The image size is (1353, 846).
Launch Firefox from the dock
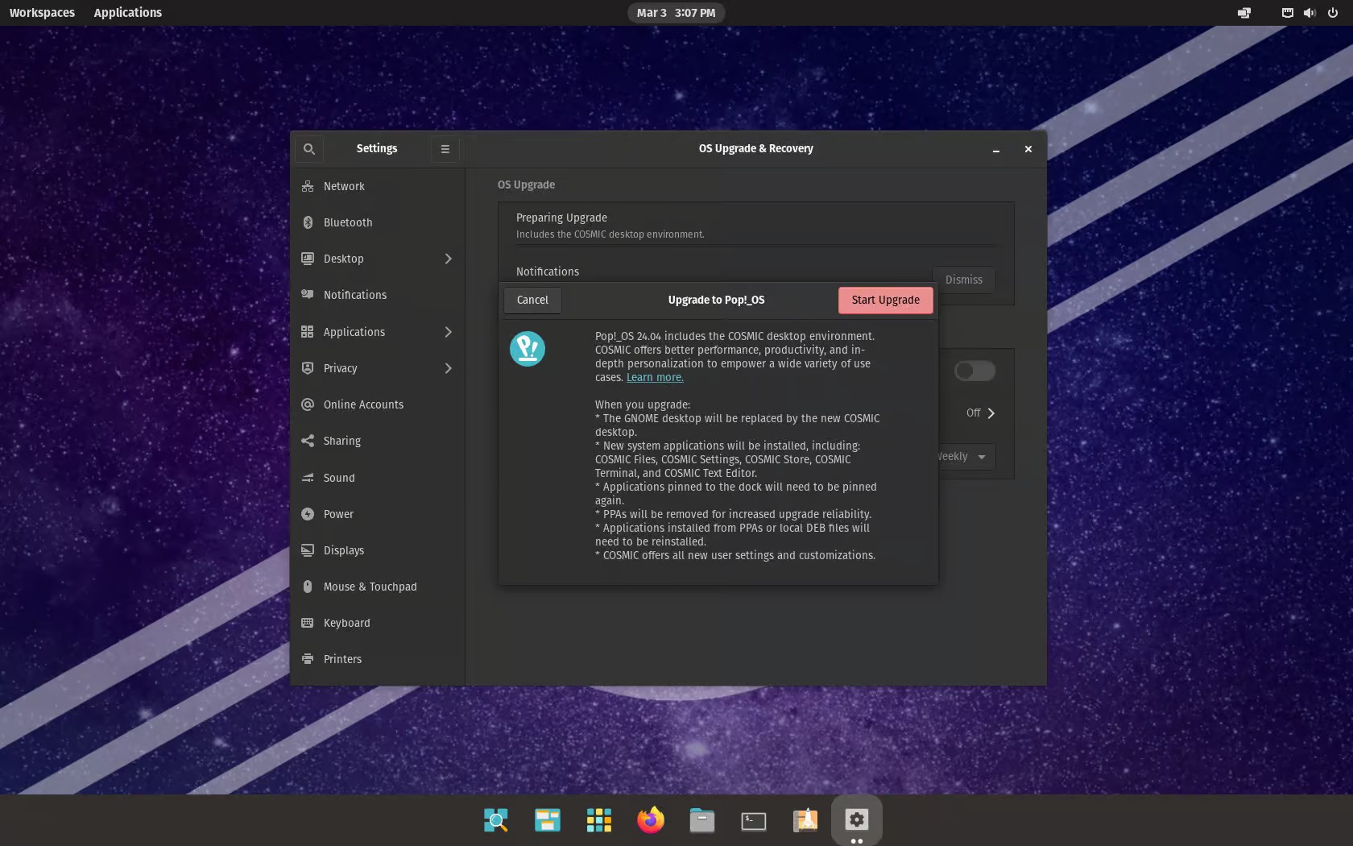[650, 820]
